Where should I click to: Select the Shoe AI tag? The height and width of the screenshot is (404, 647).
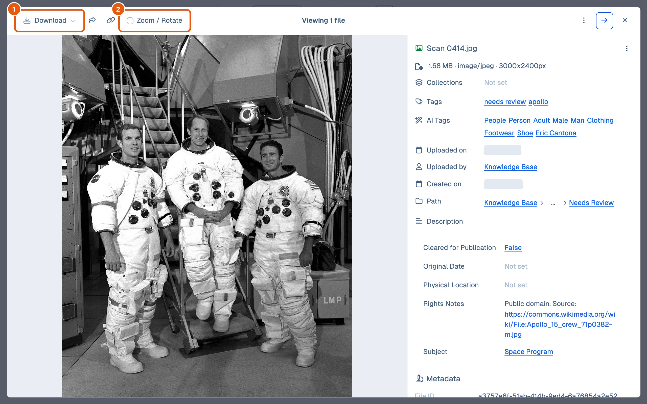tap(525, 133)
